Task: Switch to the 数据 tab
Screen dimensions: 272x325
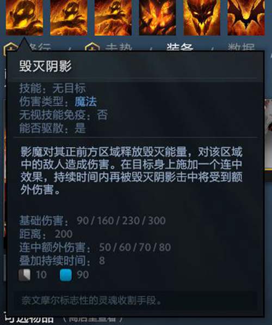Action: 241,47
